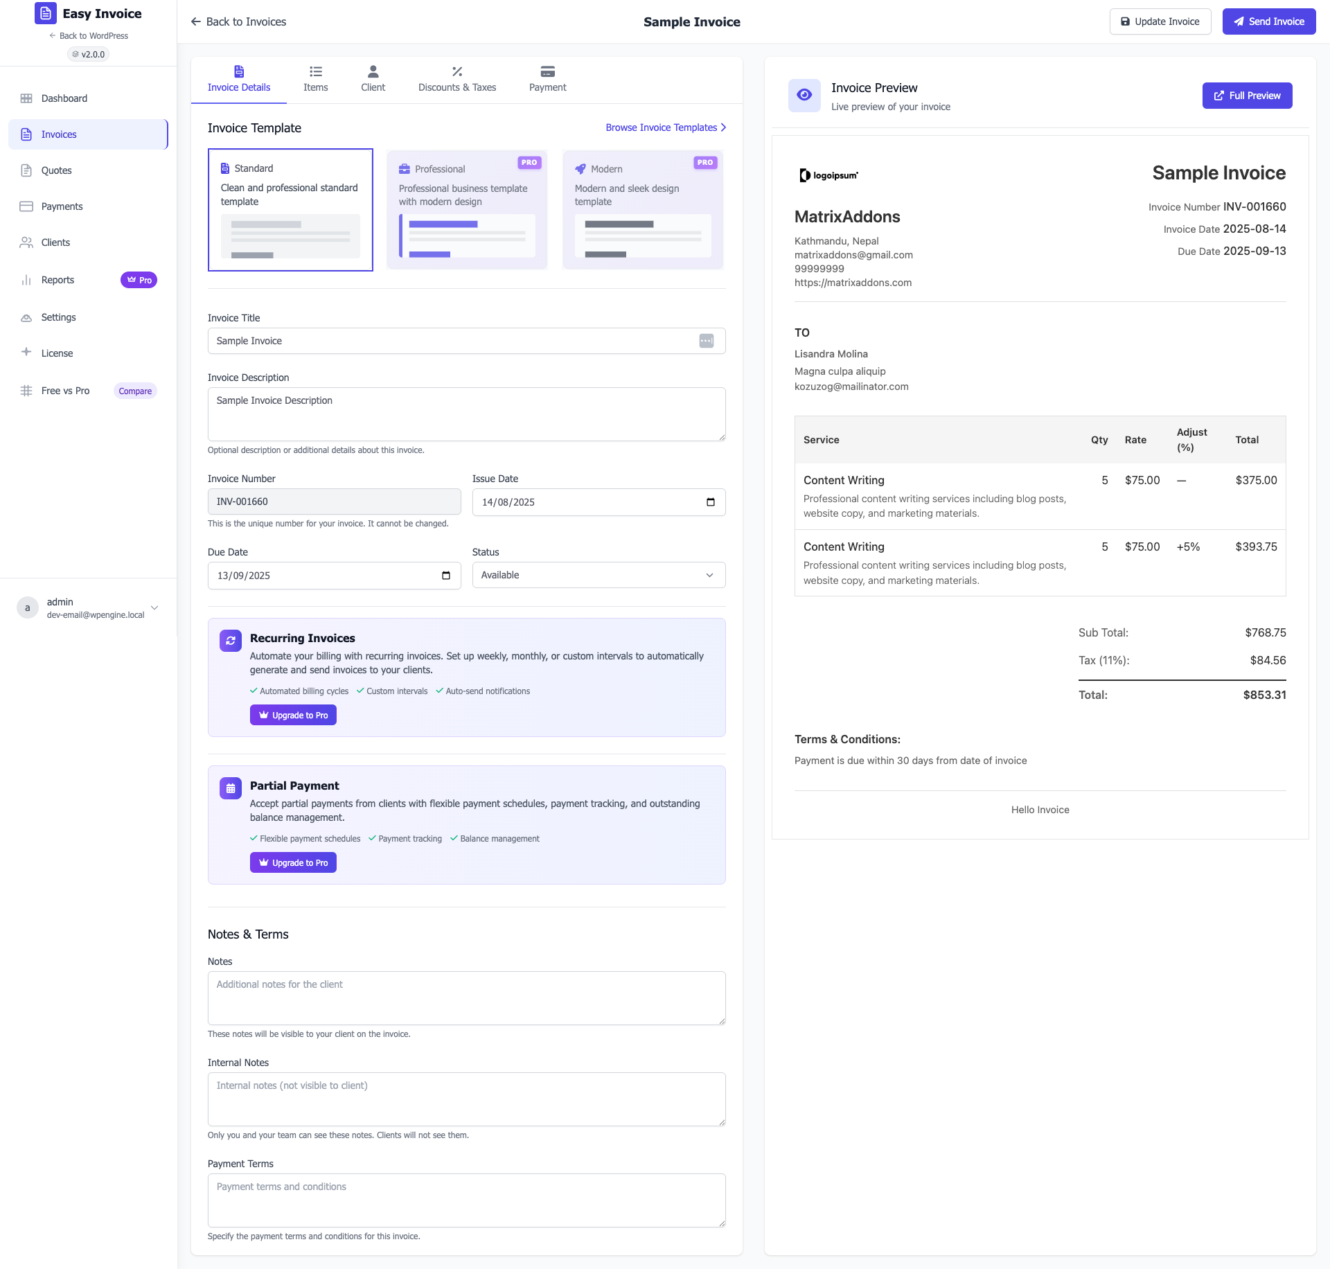
Task: Click the Invoice Preview eye icon
Action: [x=804, y=96]
